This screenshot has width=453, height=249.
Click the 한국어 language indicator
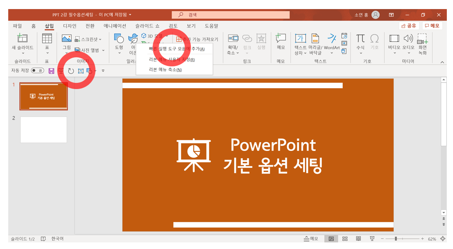[57, 239]
